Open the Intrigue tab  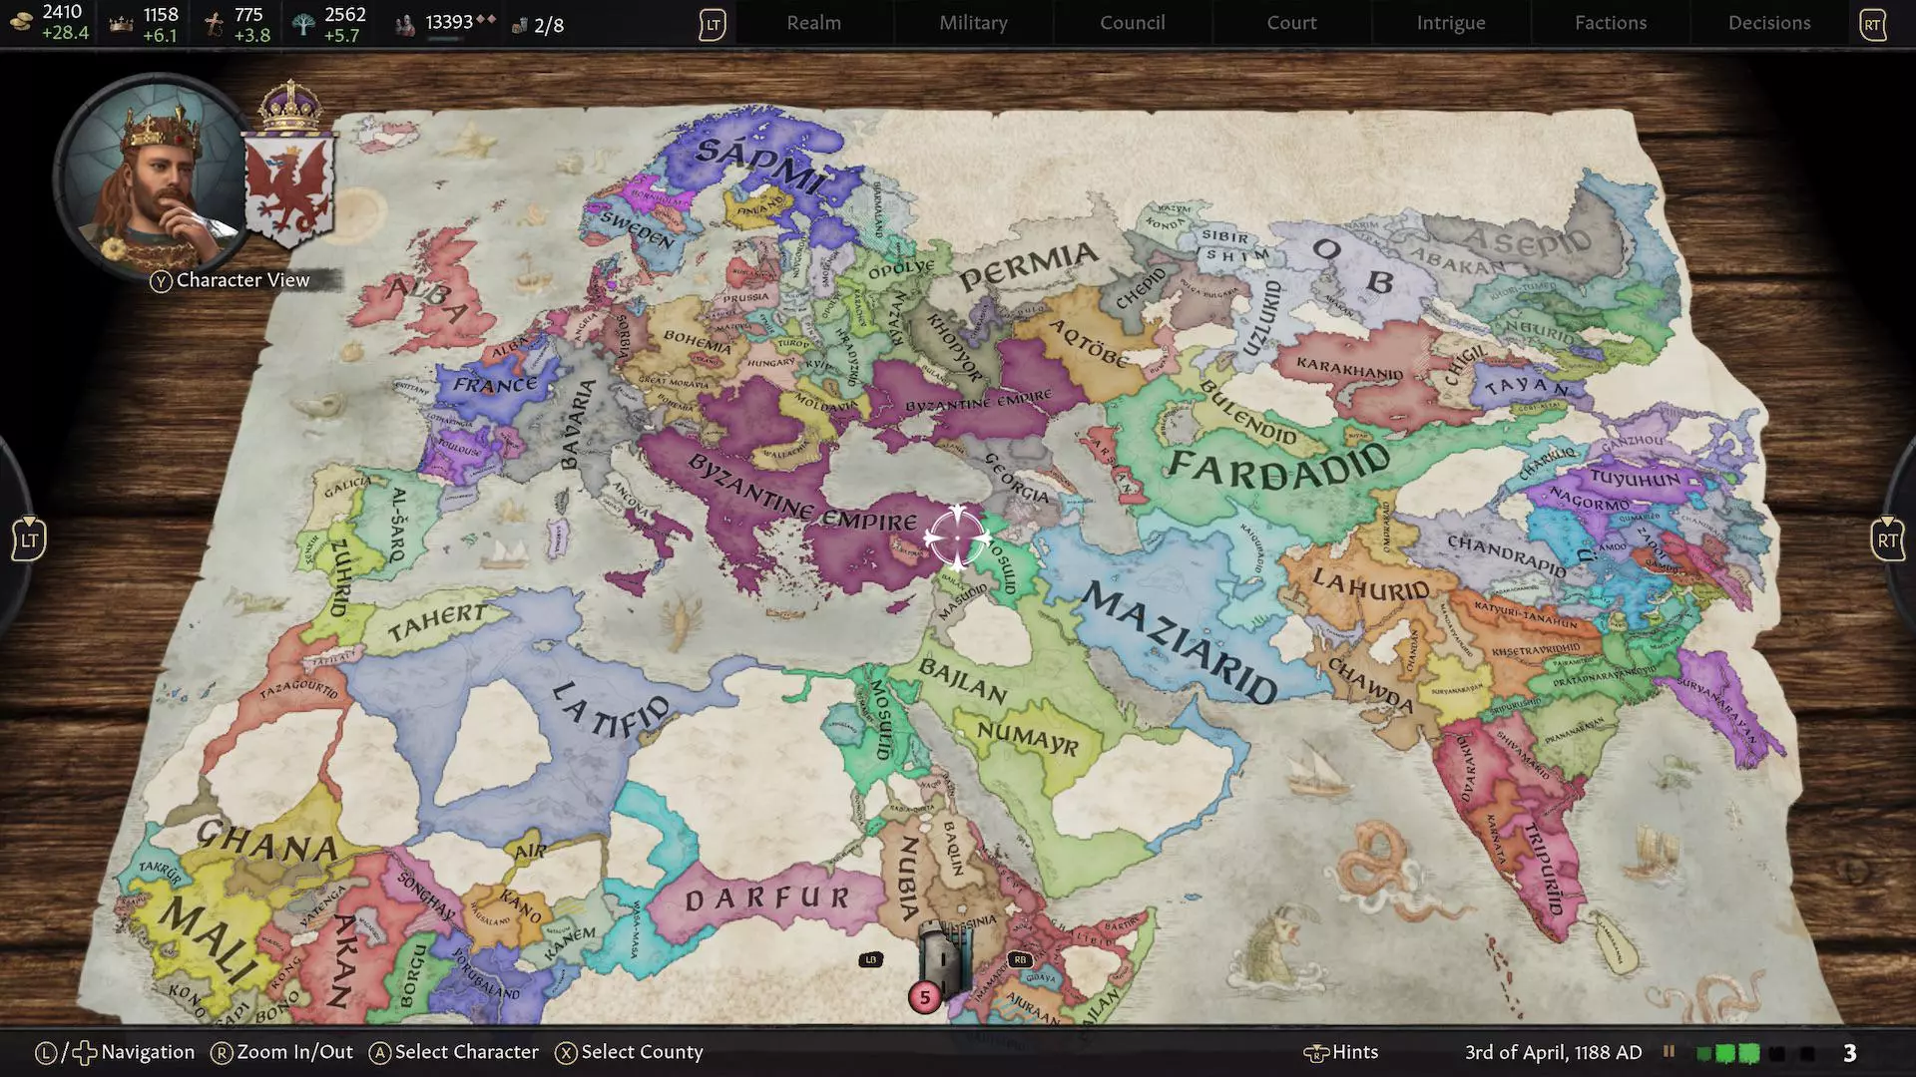(x=1450, y=22)
